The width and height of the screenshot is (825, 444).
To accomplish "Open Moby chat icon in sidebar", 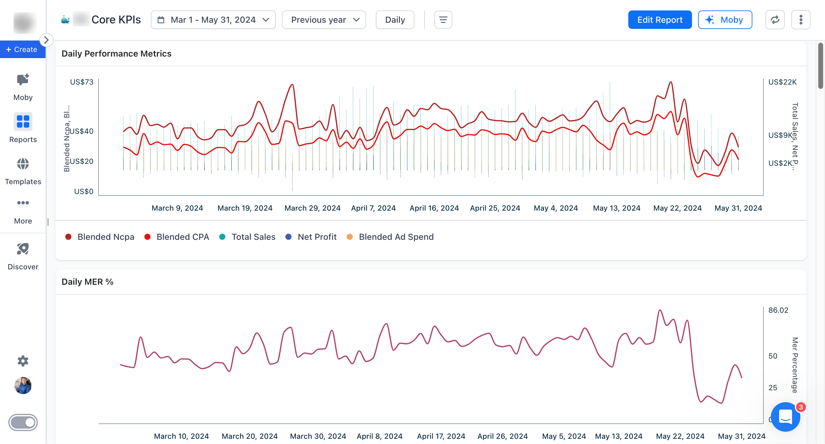I will click(23, 80).
